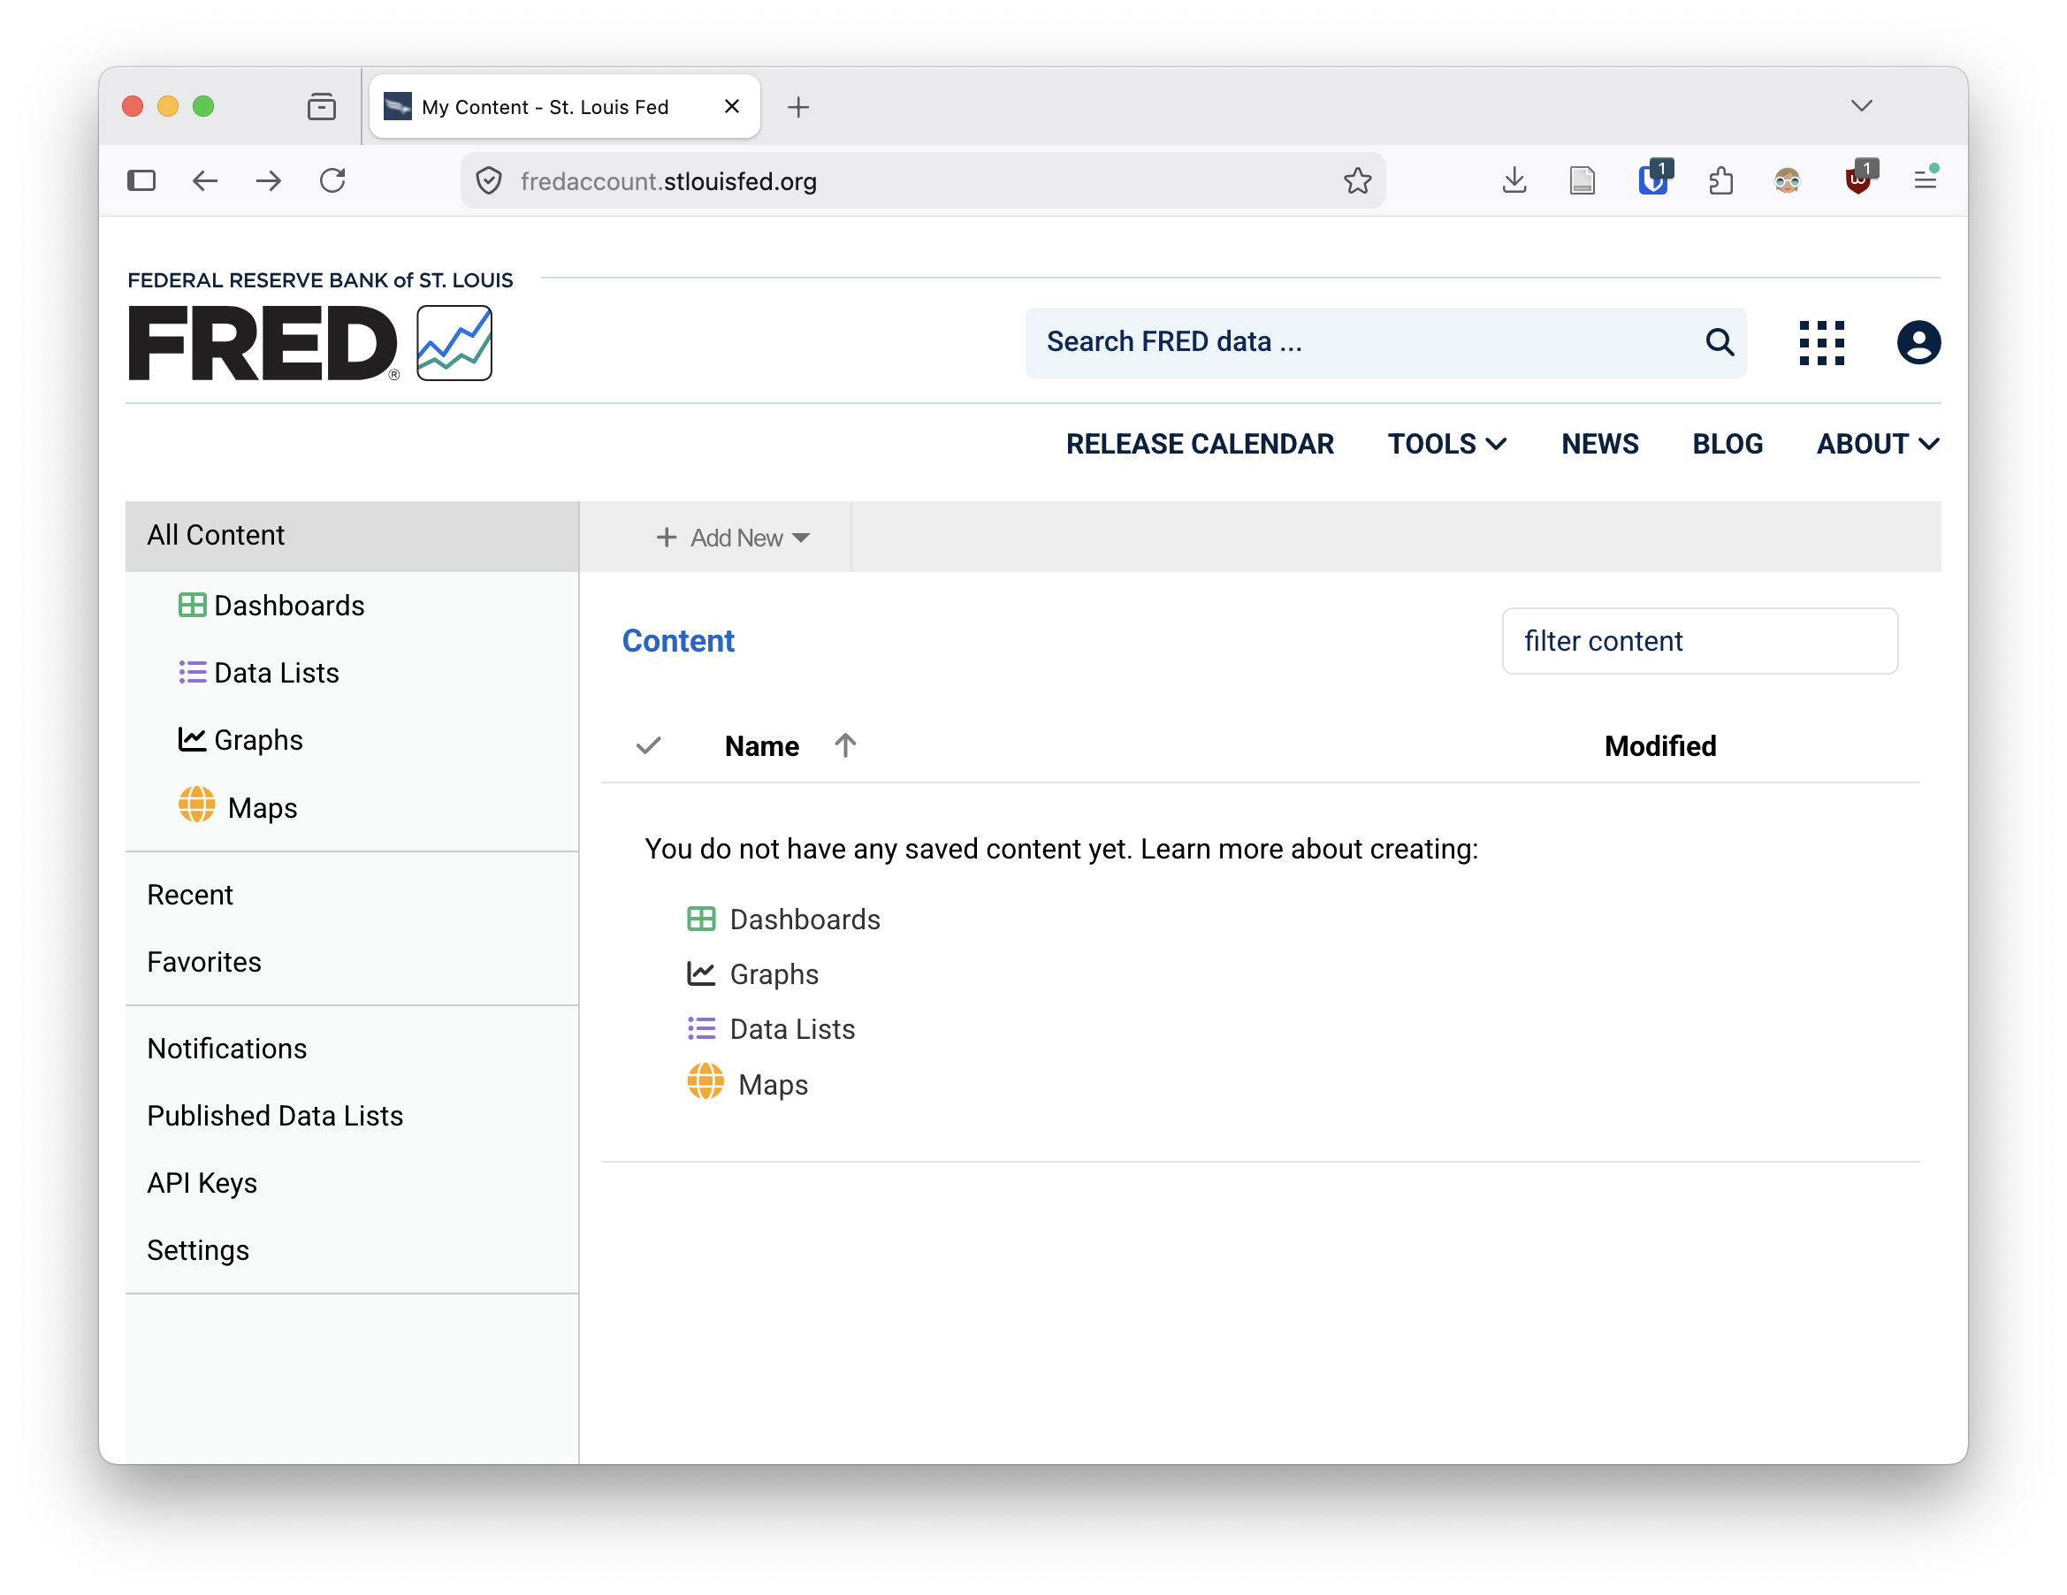Screen dimensions: 2067x1595
Task: Open Notifications in the sidebar
Action: (227, 1049)
